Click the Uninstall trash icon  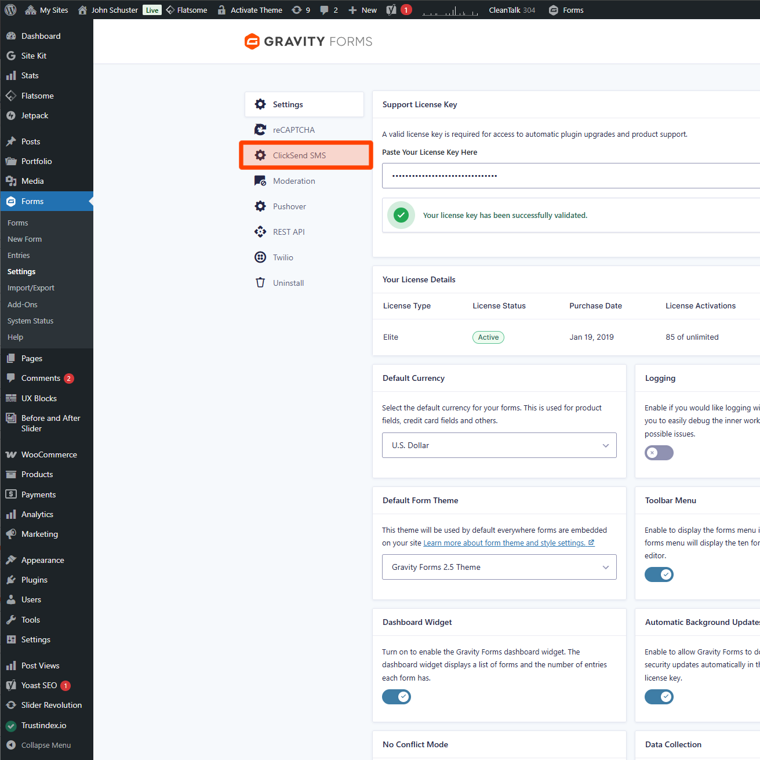[x=260, y=283]
